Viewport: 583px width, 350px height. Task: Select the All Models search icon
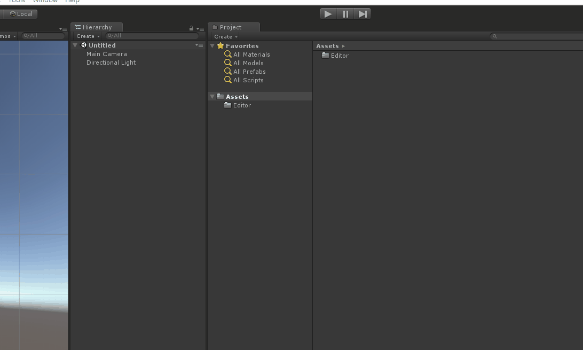228,63
